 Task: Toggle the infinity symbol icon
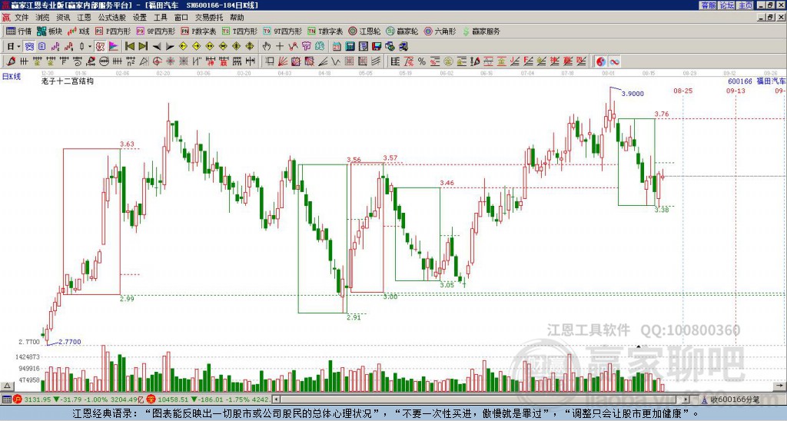pos(614,61)
